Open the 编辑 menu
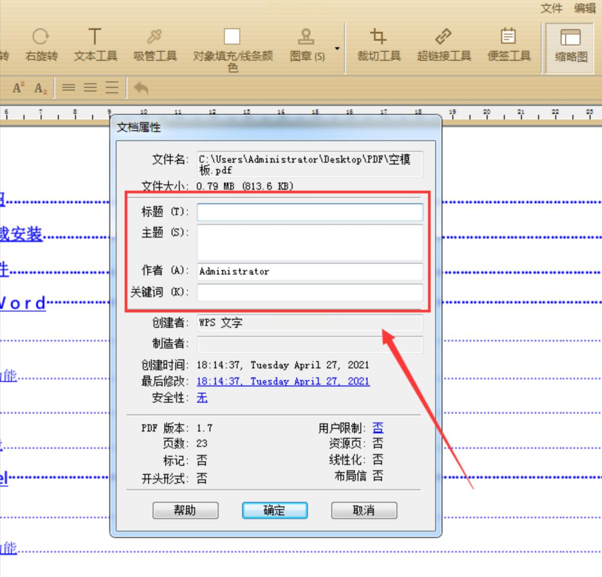This screenshot has height=577, width=602. [x=585, y=8]
